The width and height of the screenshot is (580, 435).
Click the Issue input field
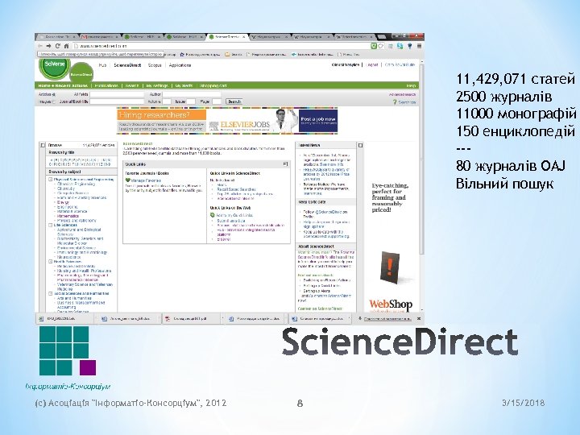[x=191, y=101]
